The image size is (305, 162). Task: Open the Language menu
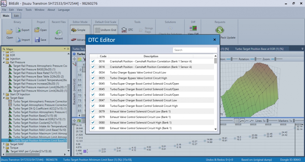[x=64, y=10]
